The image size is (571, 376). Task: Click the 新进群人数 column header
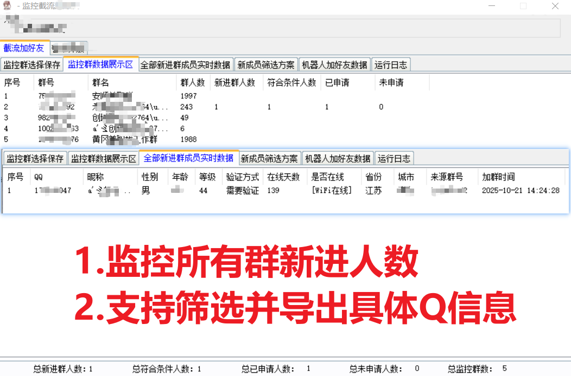tap(234, 83)
